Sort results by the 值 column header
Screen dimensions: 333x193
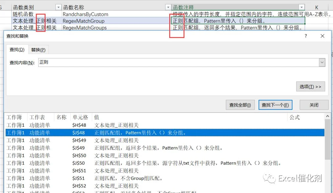tap(190, 117)
